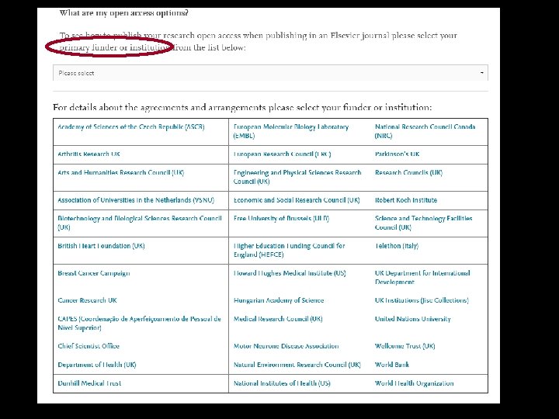559x419 pixels.
Task: Open Academy of Sciences of the Czech Republic link
Action: click(131, 126)
